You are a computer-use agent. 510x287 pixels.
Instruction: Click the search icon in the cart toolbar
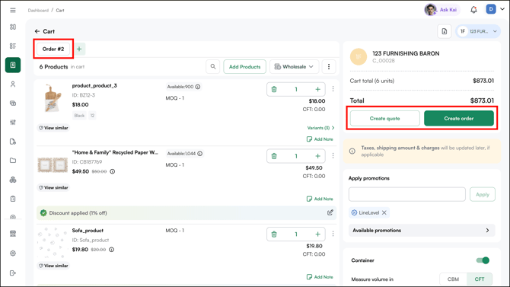coord(213,67)
